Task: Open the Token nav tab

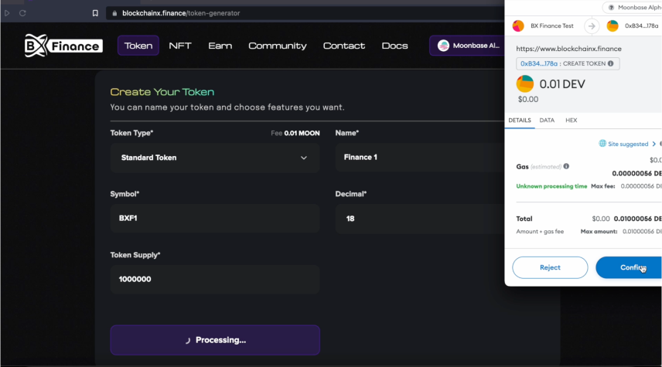Action: click(x=138, y=46)
